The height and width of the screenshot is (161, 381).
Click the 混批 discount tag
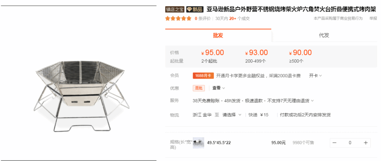pyautogui.click(x=199, y=88)
